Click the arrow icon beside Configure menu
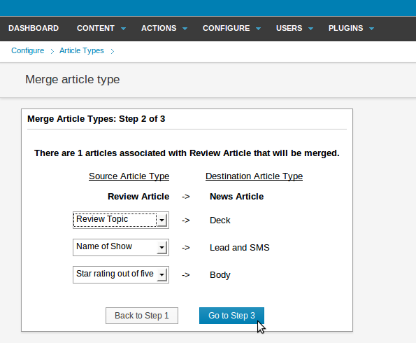 (259, 29)
